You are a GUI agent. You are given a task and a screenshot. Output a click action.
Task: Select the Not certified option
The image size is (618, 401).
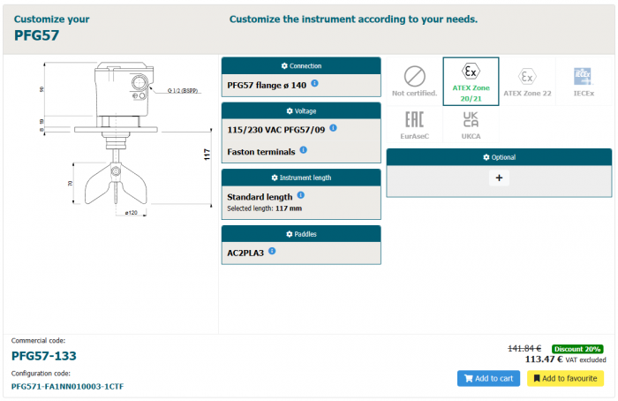click(414, 80)
